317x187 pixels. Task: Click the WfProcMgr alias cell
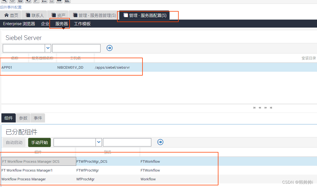[85, 179]
